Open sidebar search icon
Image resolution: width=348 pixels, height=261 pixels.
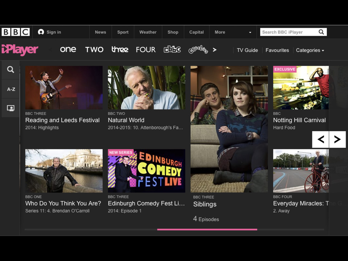coord(11,70)
